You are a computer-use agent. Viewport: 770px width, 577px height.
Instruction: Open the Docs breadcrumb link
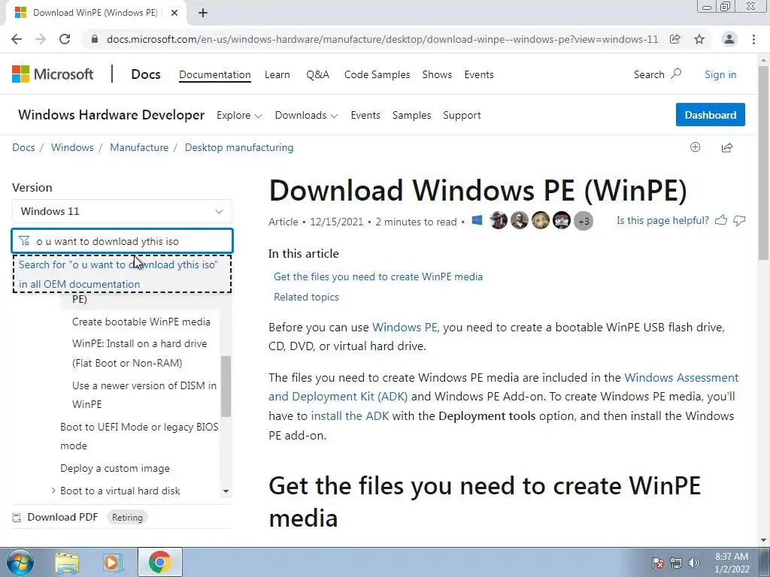point(23,148)
